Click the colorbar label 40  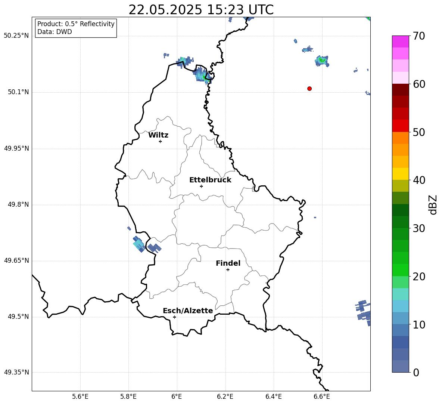coord(419,180)
